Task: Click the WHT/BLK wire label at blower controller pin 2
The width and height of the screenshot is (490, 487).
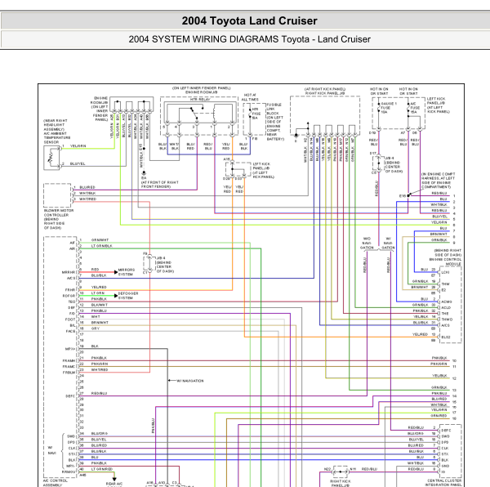Action: pyautogui.click(x=87, y=193)
